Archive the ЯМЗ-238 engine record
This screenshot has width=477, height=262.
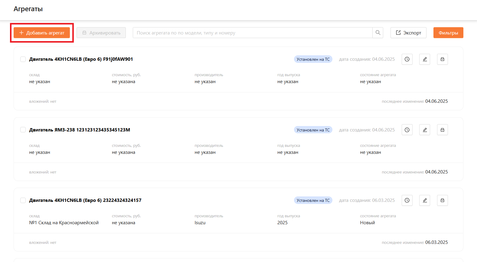coord(442,130)
